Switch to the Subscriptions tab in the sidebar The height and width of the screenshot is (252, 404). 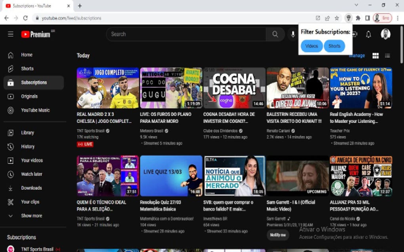(x=34, y=82)
